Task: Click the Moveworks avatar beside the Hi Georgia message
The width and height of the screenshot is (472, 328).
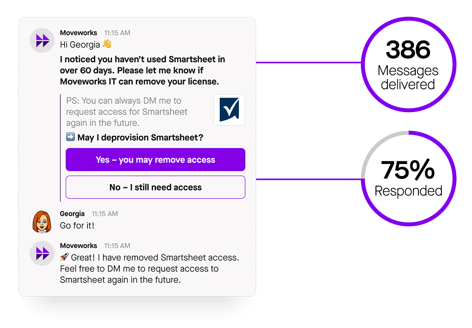Action: point(42,41)
